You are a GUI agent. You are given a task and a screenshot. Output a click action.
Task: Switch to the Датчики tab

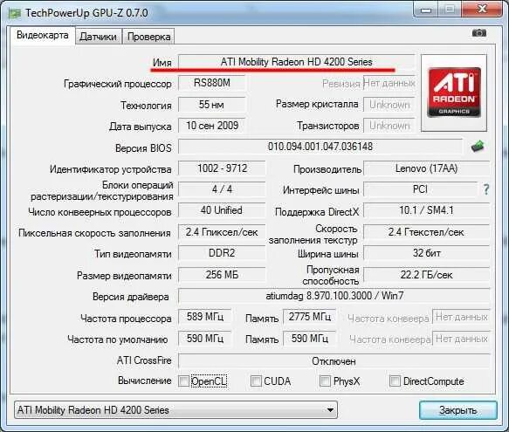[x=98, y=37]
